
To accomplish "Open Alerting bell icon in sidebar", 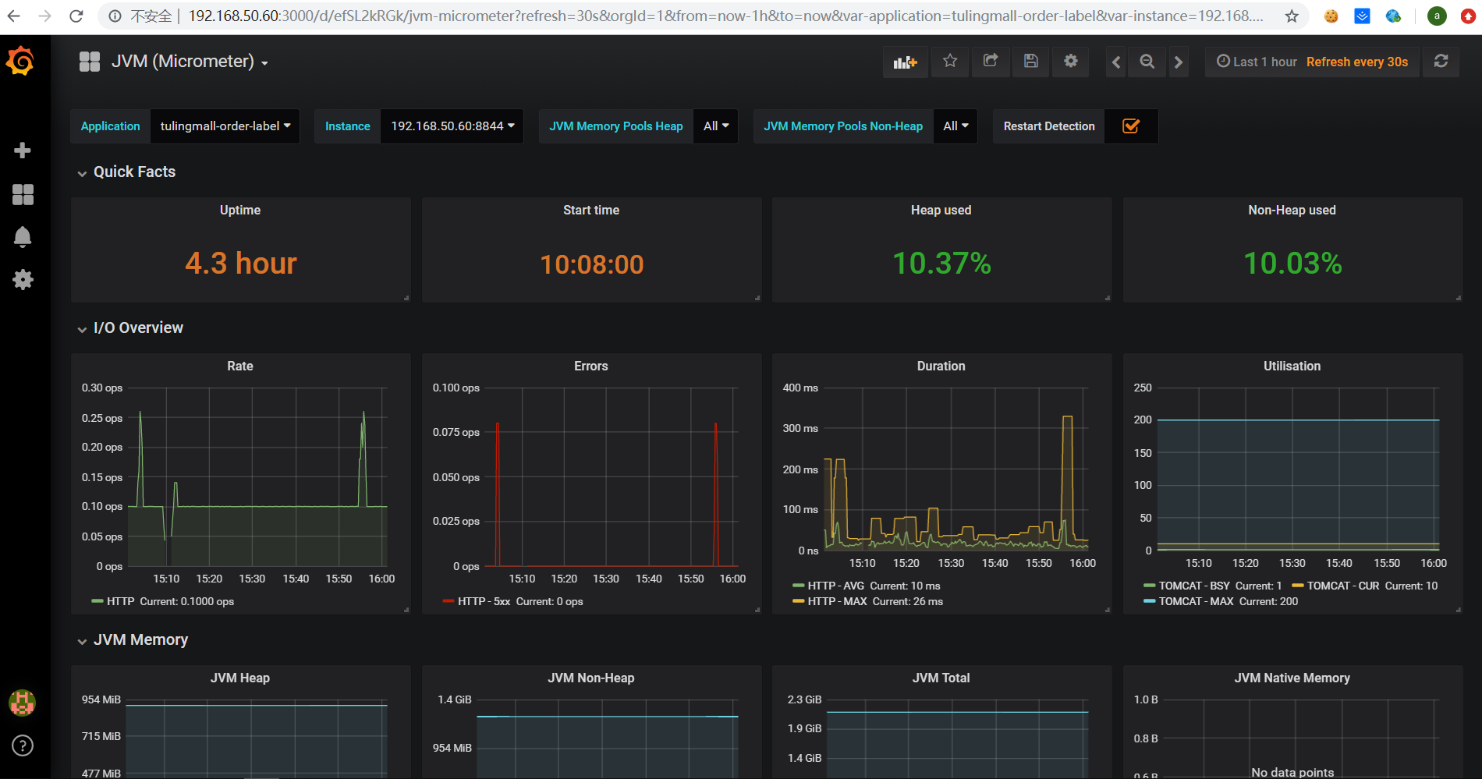I will tap(23, 237).
